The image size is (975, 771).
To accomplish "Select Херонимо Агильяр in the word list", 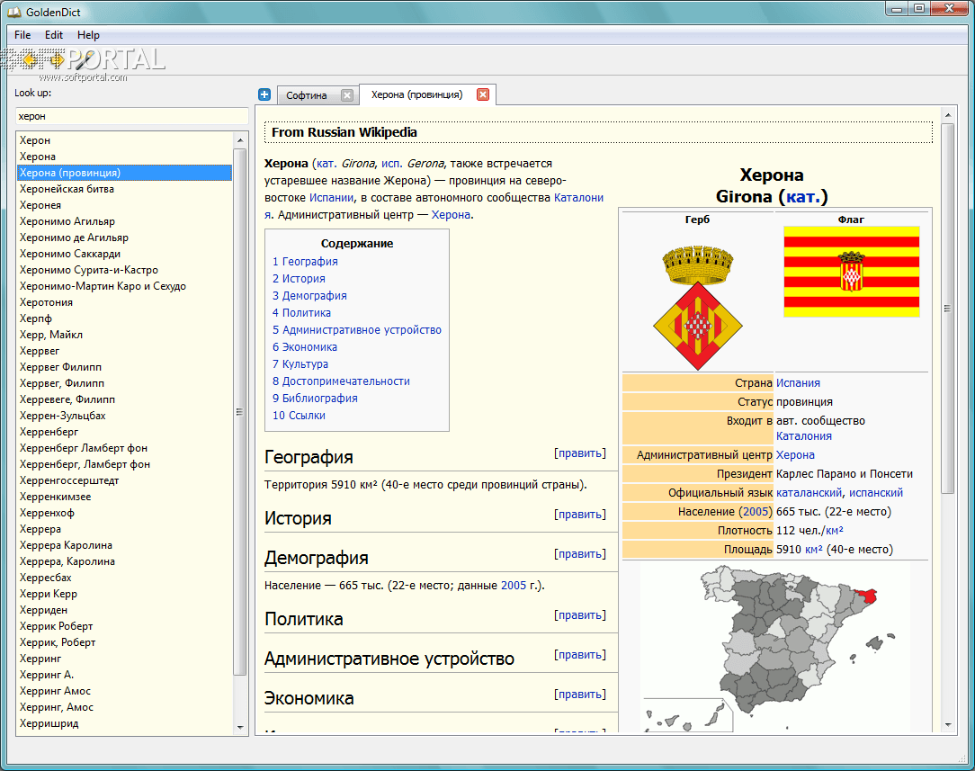I will (124, 221).
